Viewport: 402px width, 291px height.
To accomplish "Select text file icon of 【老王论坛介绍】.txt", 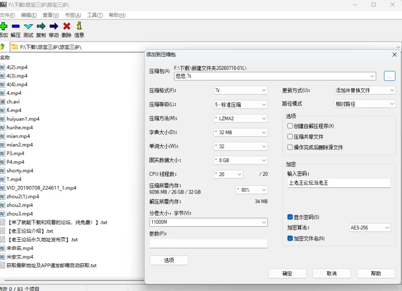I will 3,231.
